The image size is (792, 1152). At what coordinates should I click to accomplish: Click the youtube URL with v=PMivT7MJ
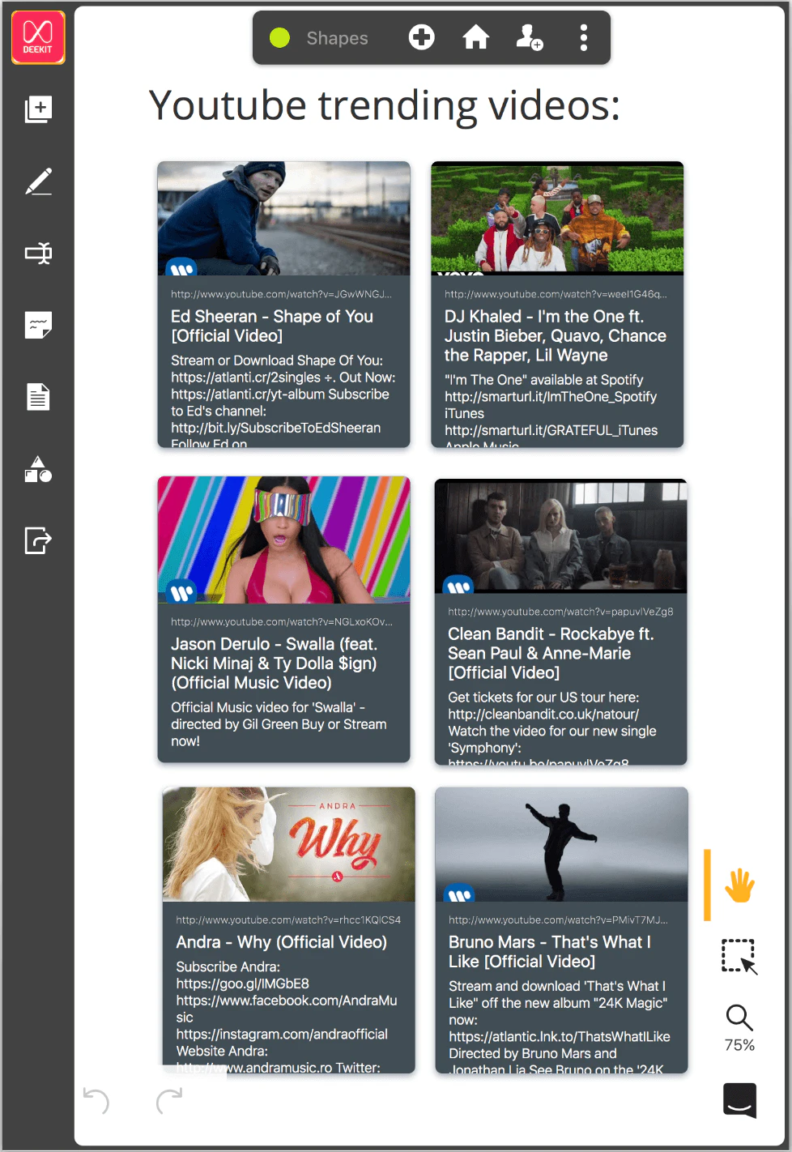pyautogui.click(x=558, y=919)
